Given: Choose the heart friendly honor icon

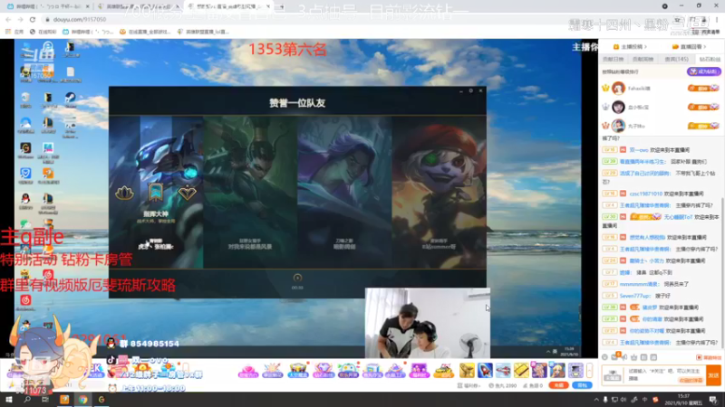Looking at the screenshot, I should click(188, 193).
